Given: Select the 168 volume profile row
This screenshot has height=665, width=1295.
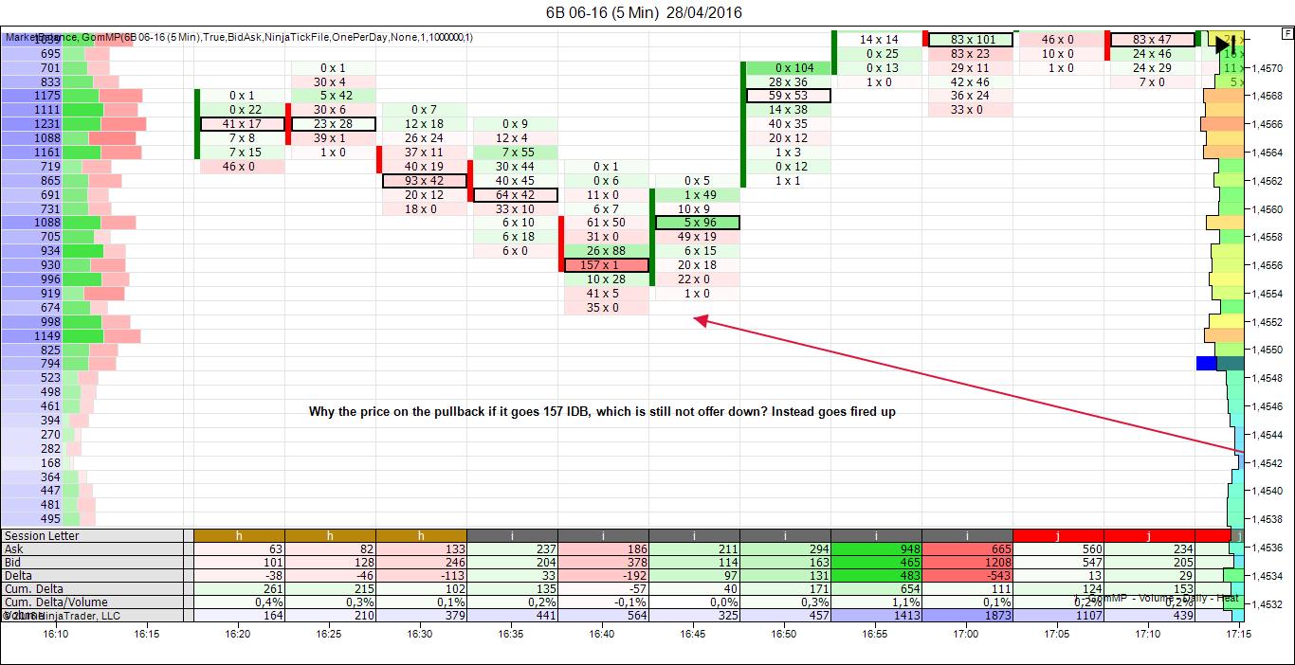Looking at the screenshot, I should tap(39, 463).
